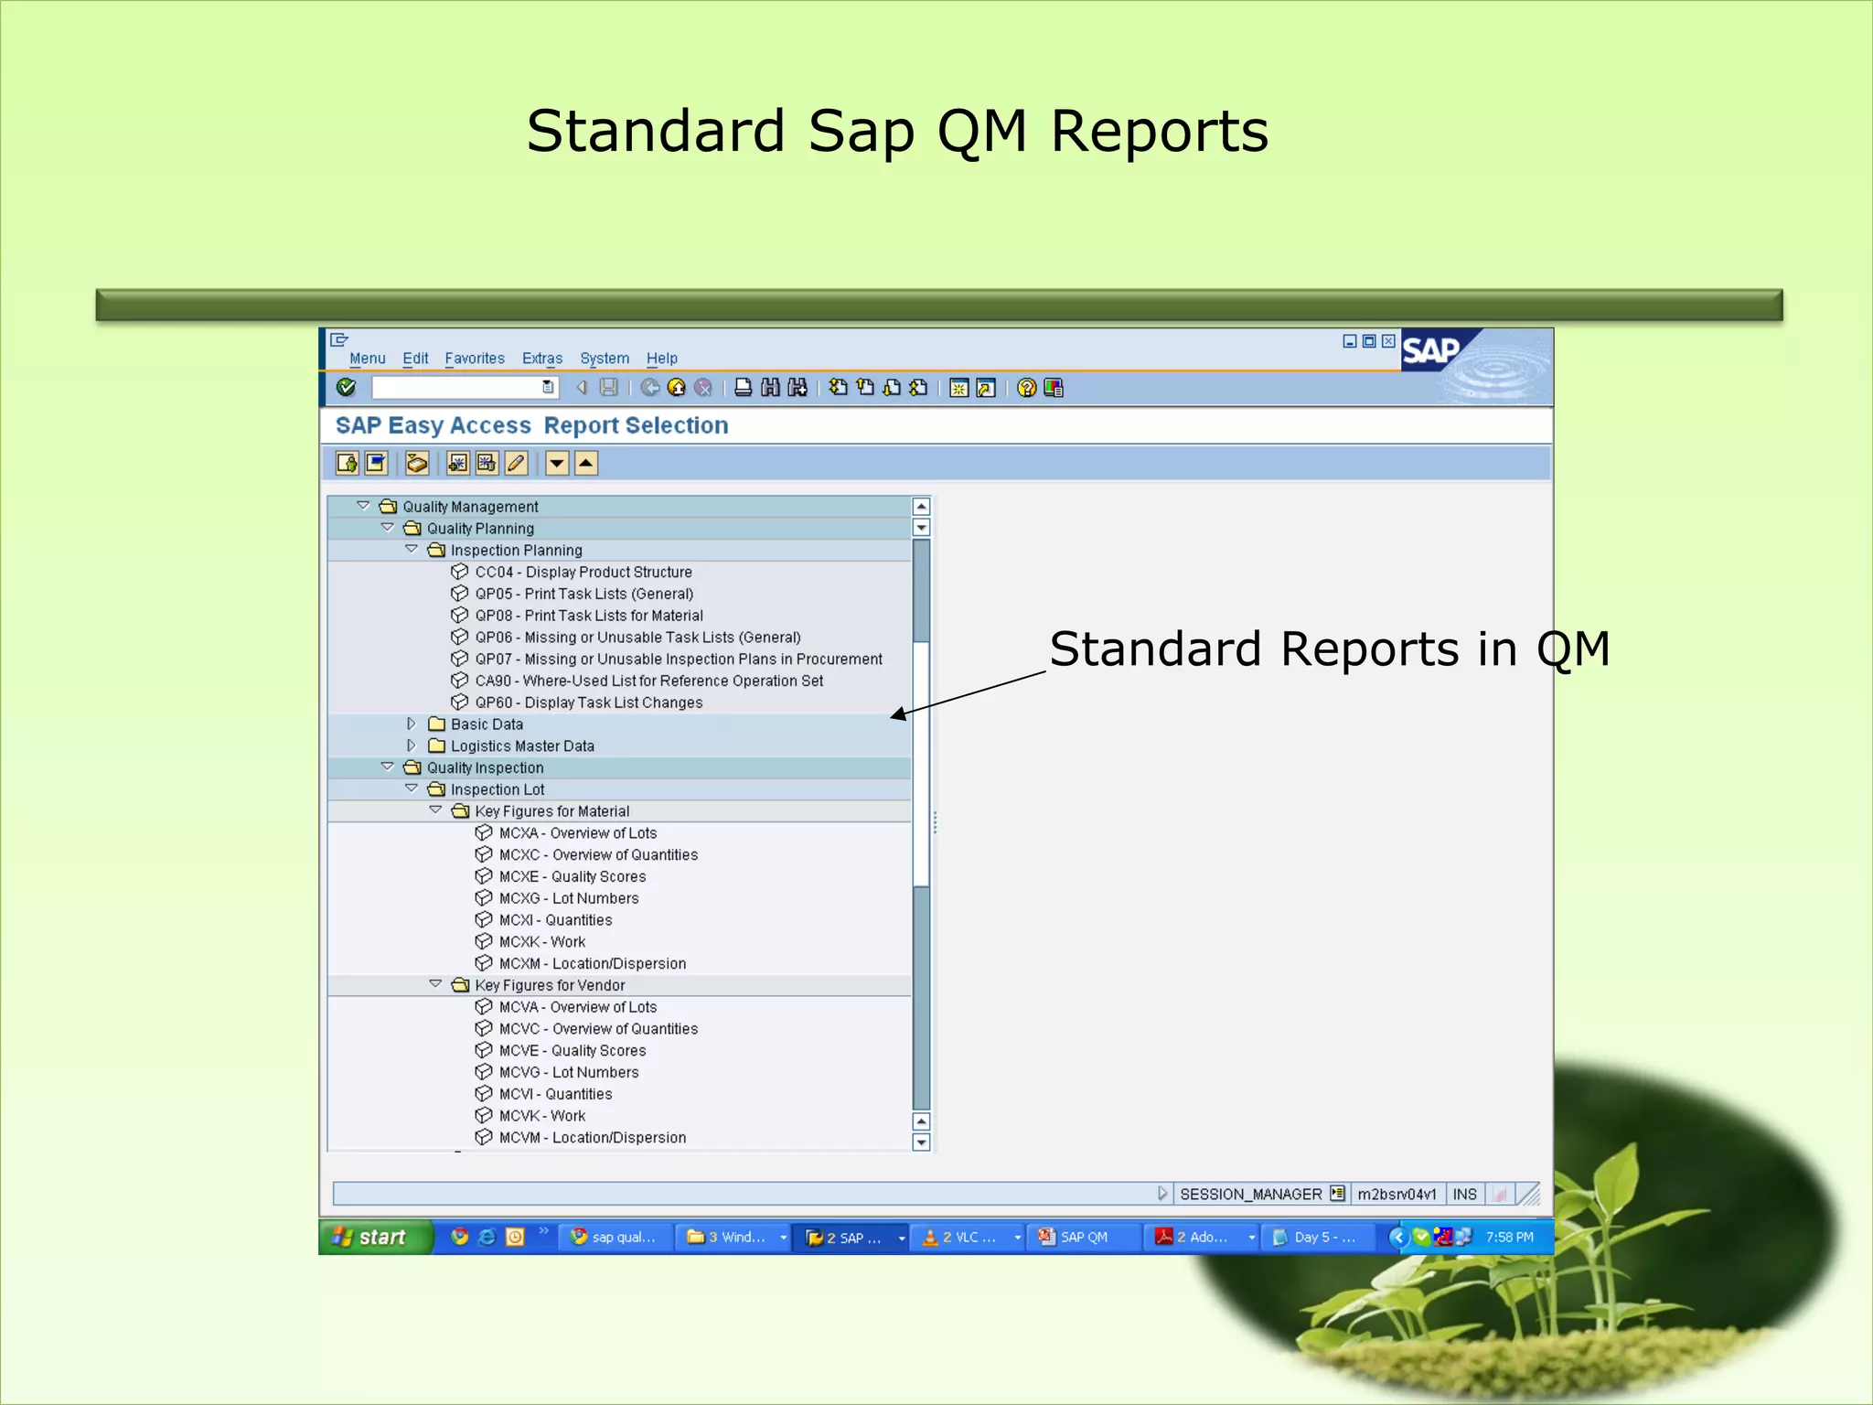This screenshot has width=1873, height=1405.
Task: Collapse the Quality Management folder
Action: [363, 506]
